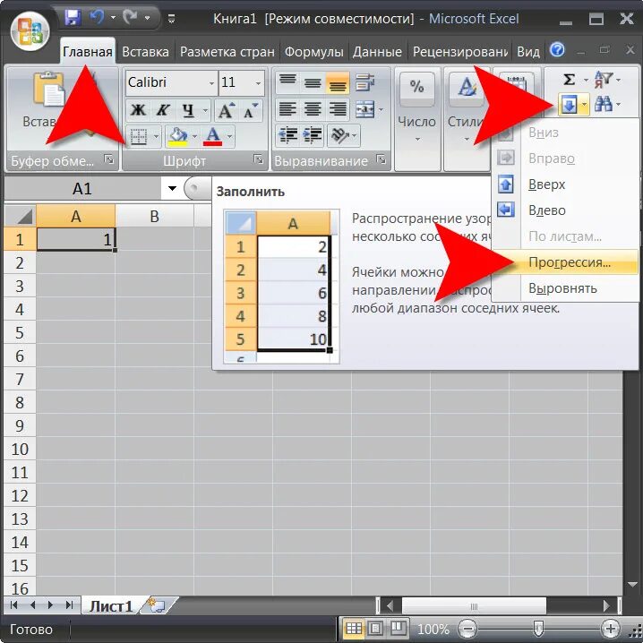Screen dimensions: 643x643
Task: Paste from clipboard
Action: (x=48, y=90)
